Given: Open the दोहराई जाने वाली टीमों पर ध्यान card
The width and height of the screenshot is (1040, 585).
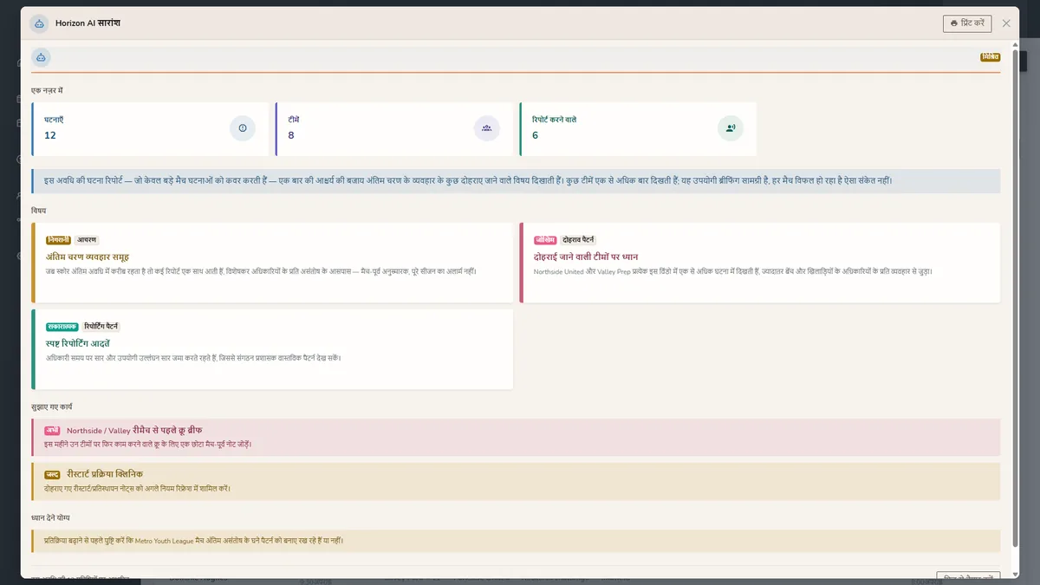Looking at the screenshot, I should pos(759,263).
